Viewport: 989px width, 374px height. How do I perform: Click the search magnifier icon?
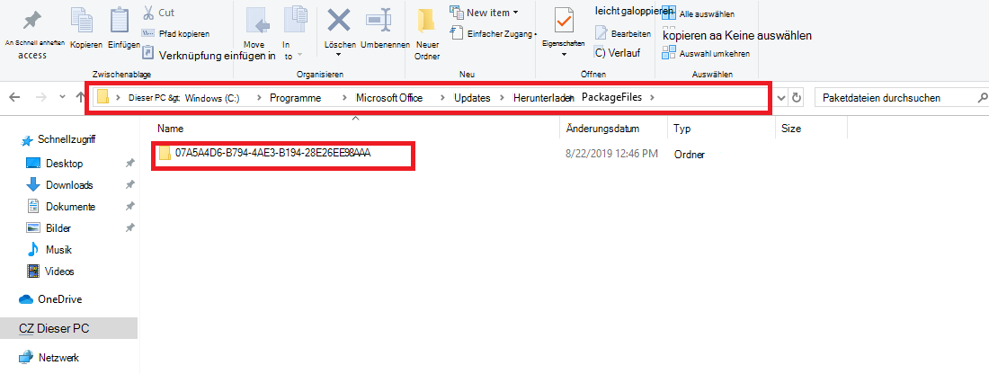[x=982, y=98]
